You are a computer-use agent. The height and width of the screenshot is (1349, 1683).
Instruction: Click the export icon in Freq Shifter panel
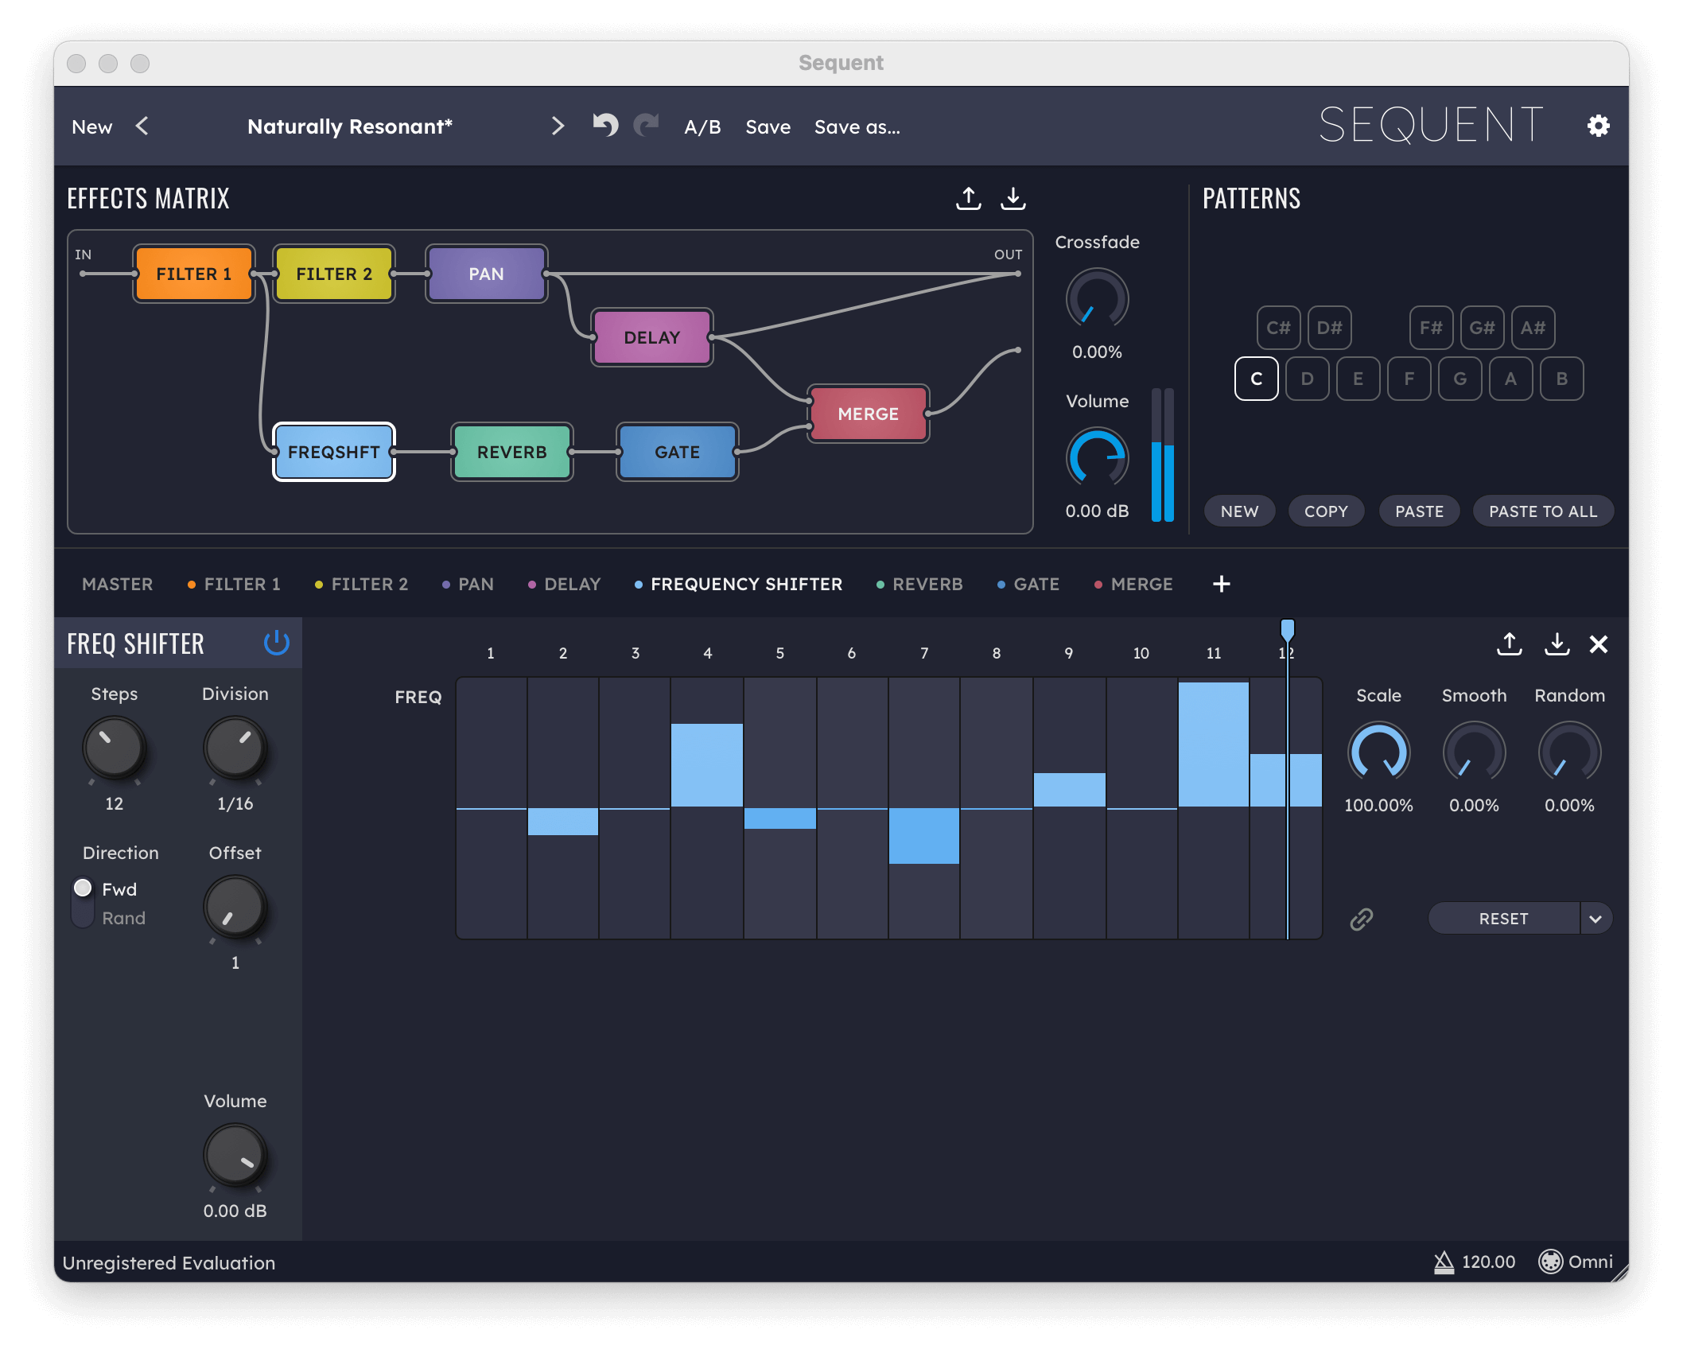[x=1508, y=643]
